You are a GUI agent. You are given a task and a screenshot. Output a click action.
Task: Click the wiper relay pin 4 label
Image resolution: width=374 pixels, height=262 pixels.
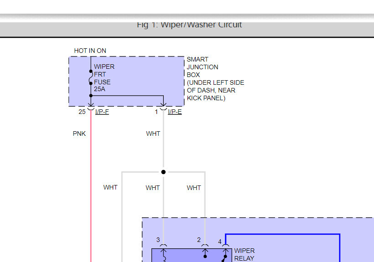[220, 242]
